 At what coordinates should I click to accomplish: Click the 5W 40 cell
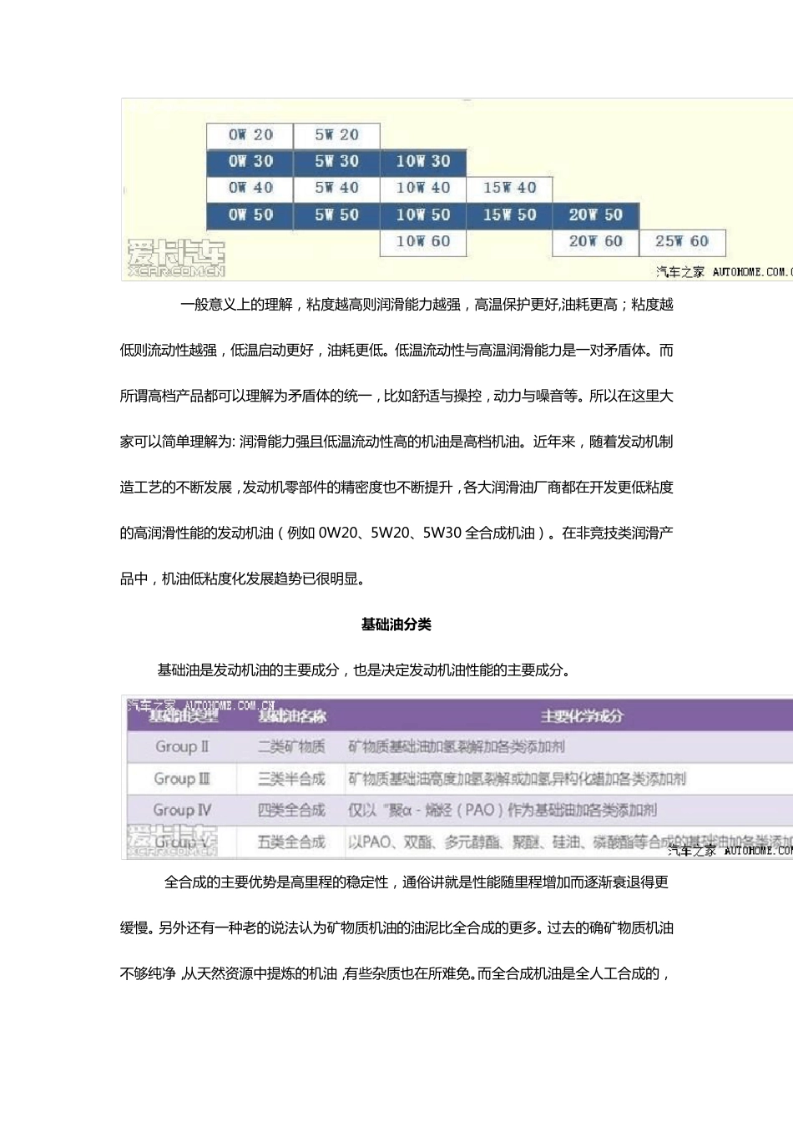[x=337, y=189]
